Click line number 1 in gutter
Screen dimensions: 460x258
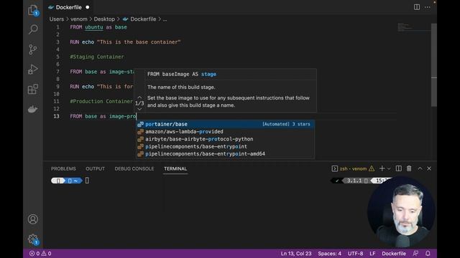coord(57,27)
